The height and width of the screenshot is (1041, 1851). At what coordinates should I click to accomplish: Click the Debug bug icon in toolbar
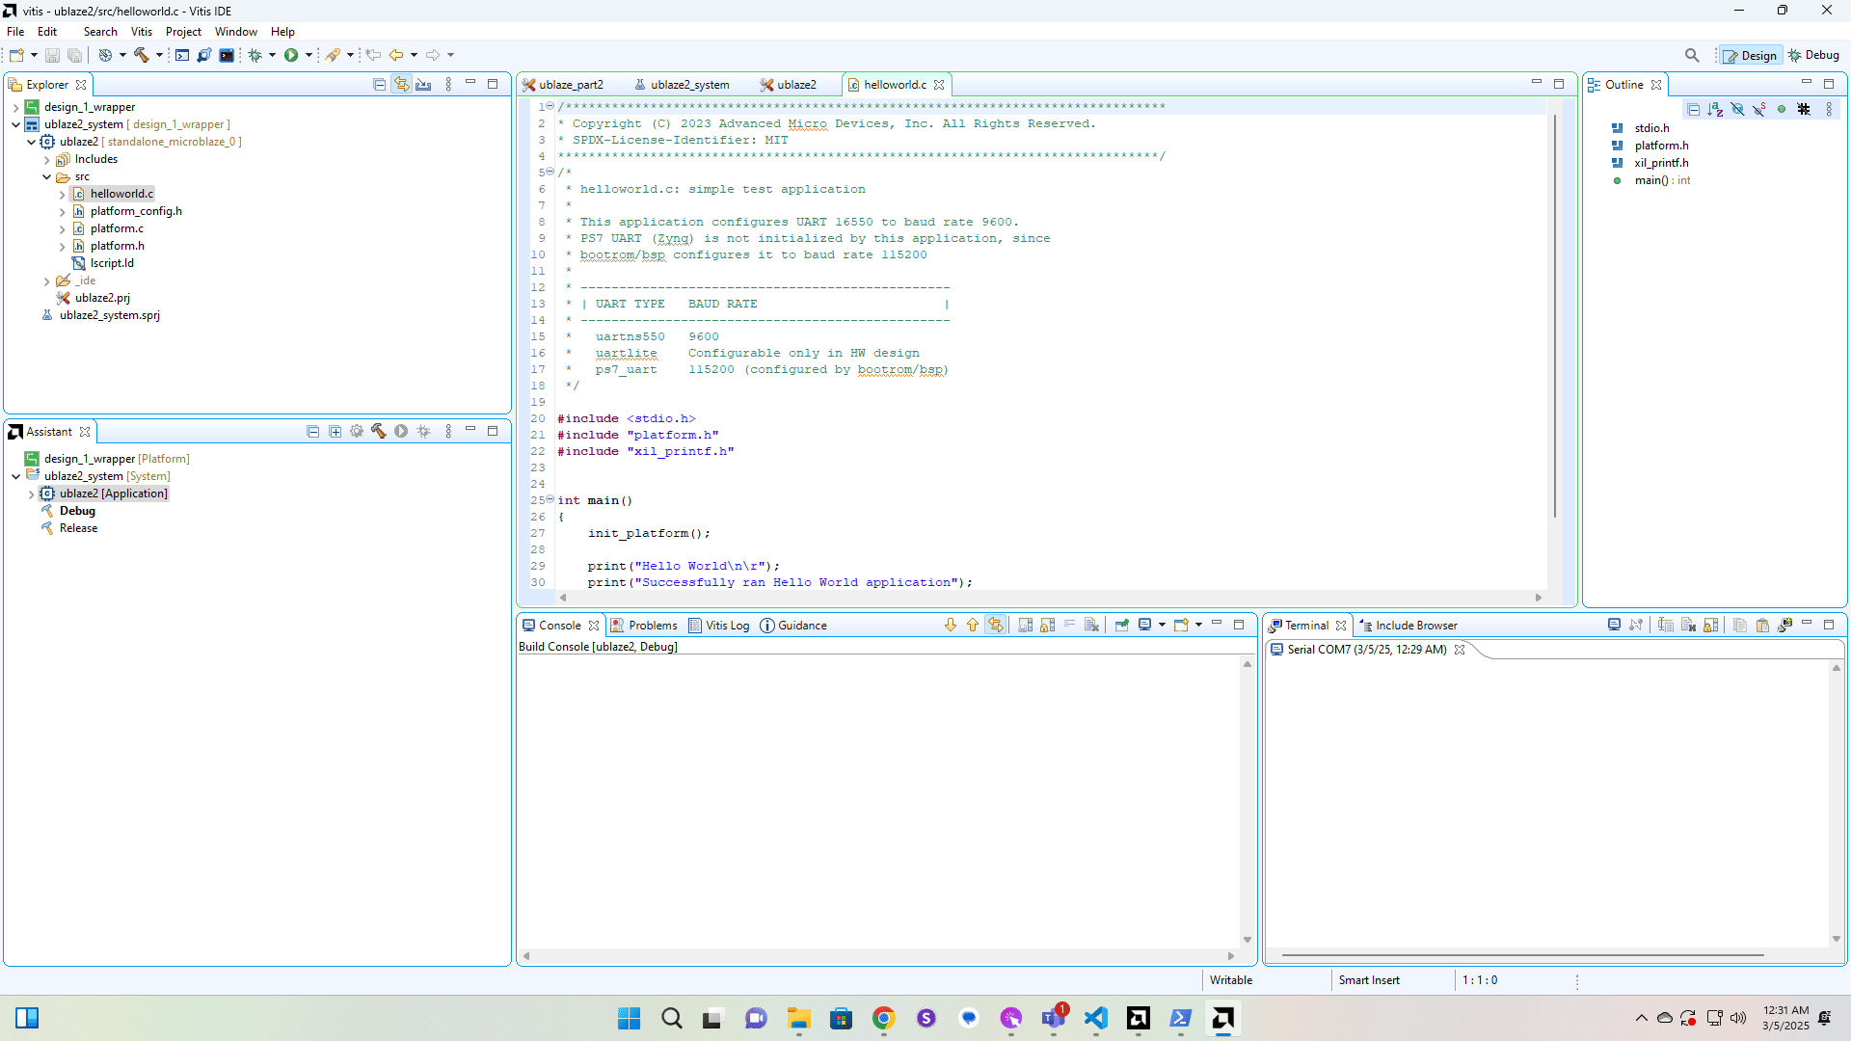pos(255,55)
